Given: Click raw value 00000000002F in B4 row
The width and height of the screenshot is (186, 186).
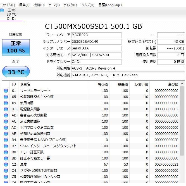Looking at the screenshot, I should click(166, 140).
